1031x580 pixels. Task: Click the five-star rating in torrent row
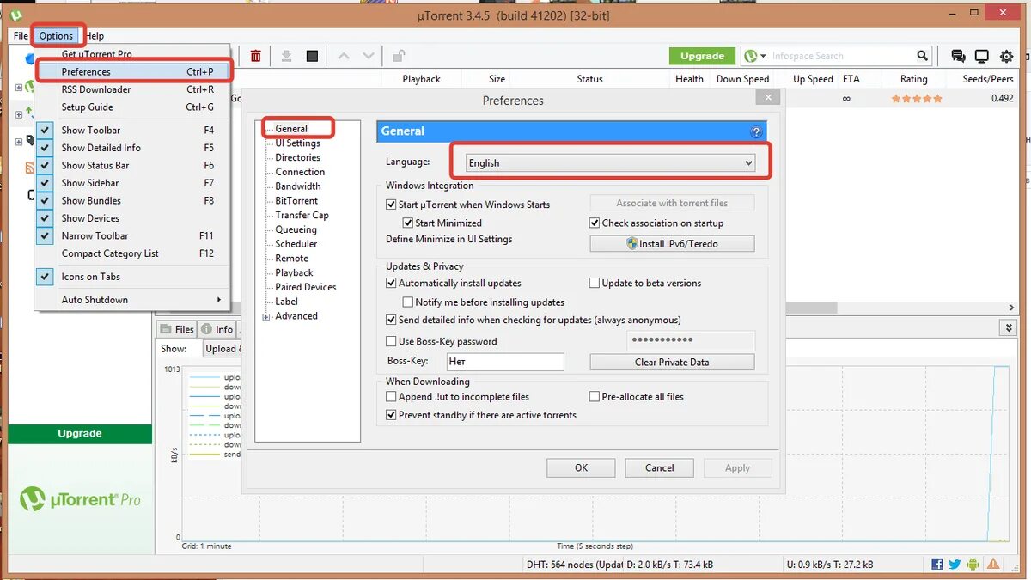916,98
